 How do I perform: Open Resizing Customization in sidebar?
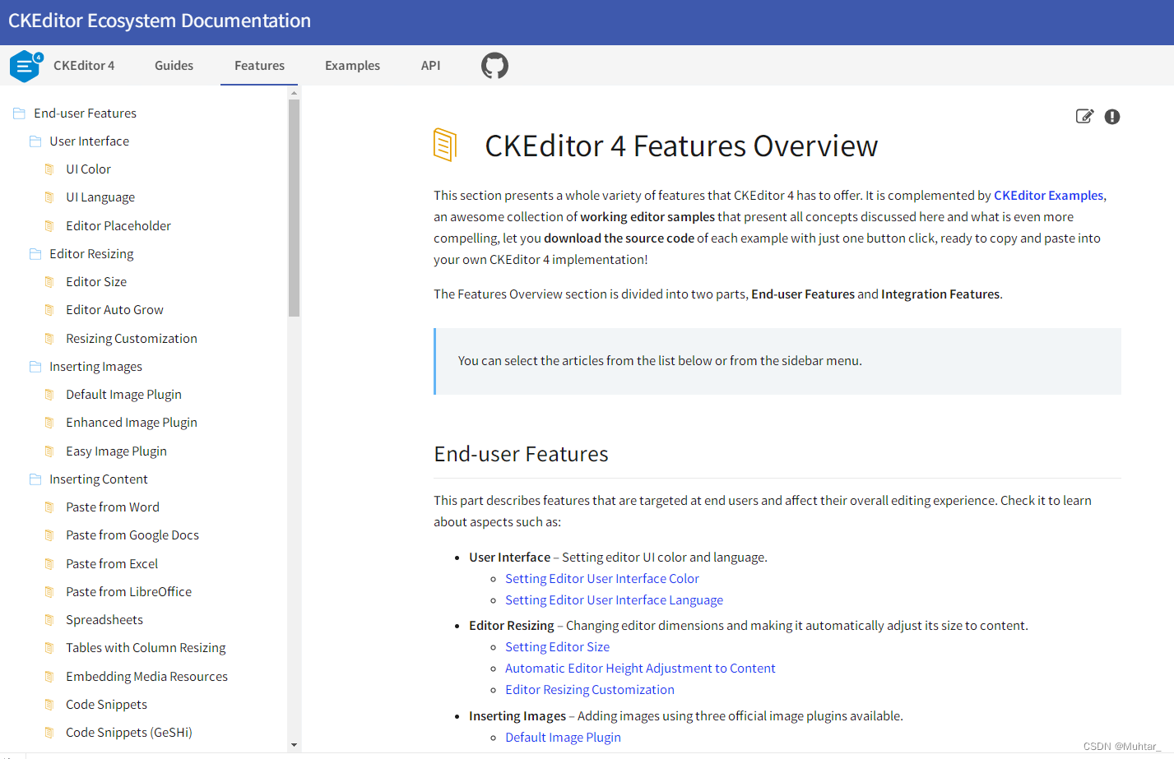point(132,339)
